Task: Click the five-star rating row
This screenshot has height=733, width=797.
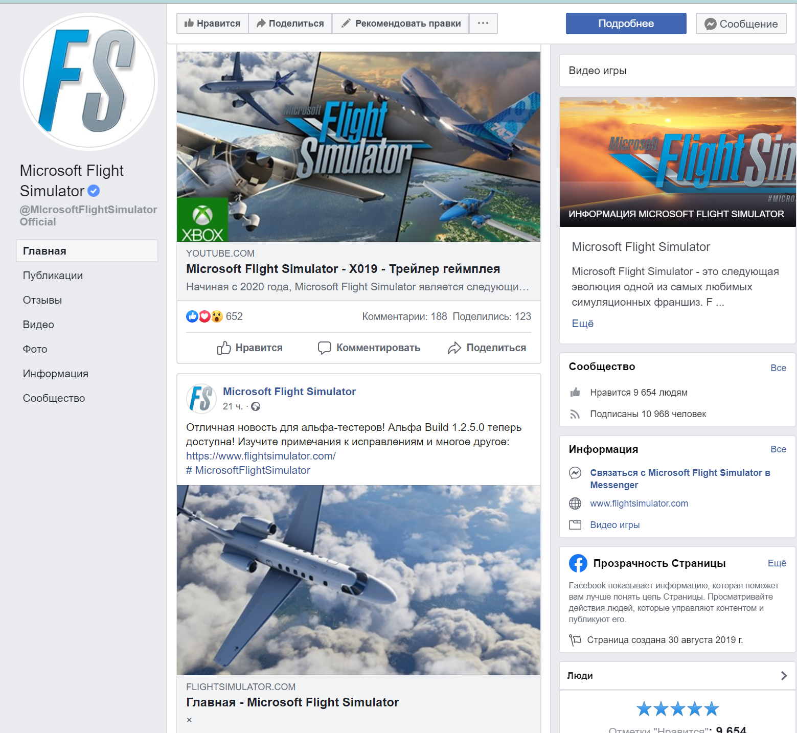Action: [x=677, y=709]
